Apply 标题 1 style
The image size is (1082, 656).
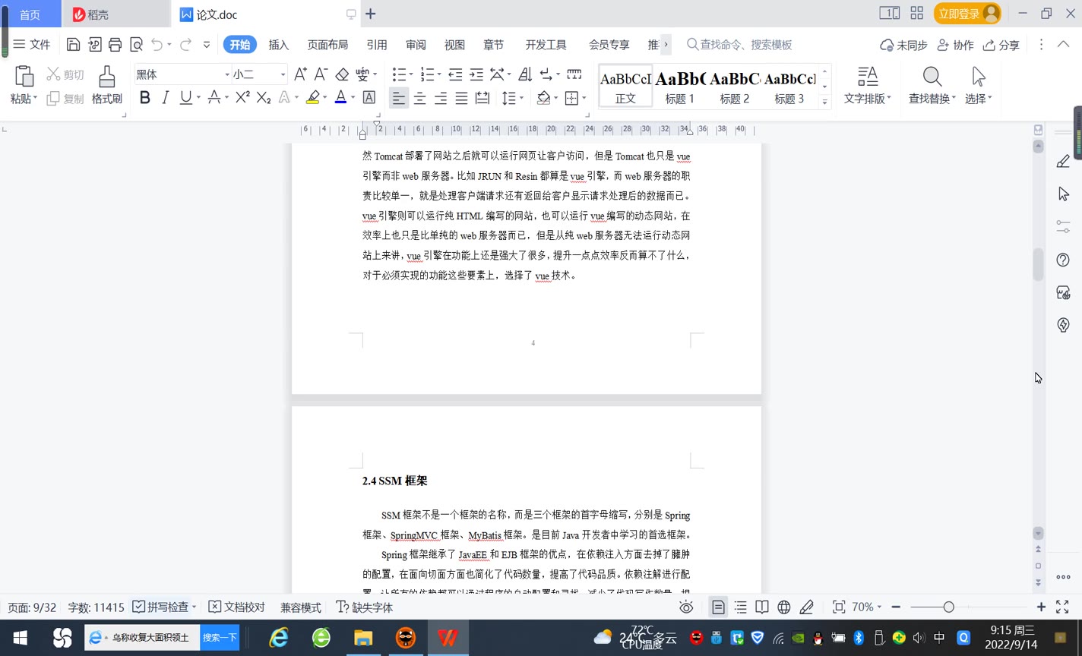pyautogui.click(x=680, y=87)
